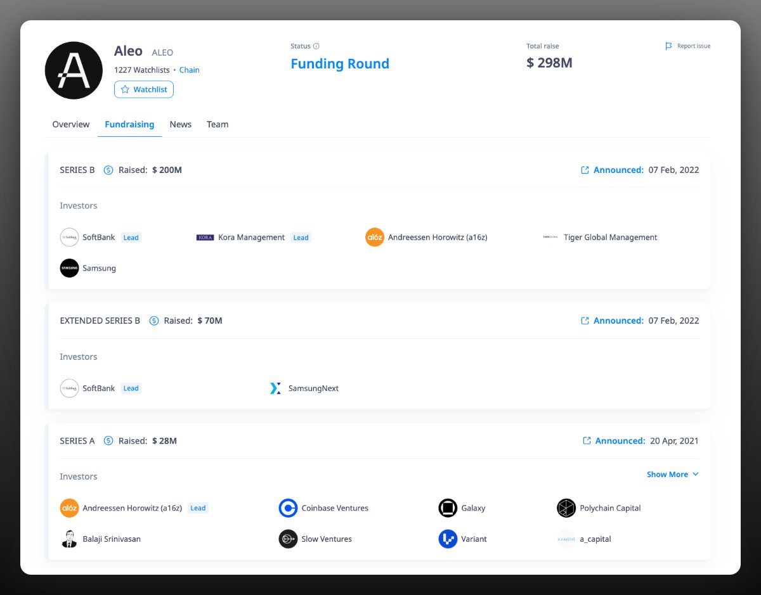
Task: Open the Funding Round status link
Action: point(340,63)
